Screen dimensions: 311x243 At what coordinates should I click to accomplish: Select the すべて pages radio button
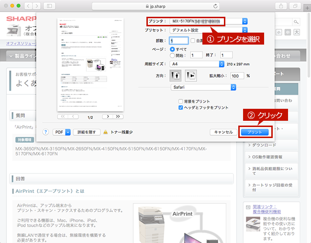pyautogui.click(x=172, y=49)
